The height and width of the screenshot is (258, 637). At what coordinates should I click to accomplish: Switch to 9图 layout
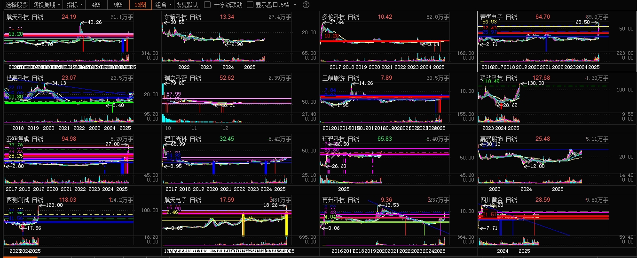tap(118, 5)
